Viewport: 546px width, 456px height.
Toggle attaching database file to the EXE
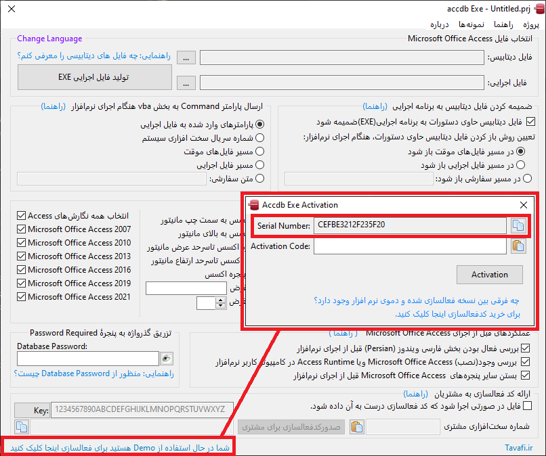click(x=530, y=122)
